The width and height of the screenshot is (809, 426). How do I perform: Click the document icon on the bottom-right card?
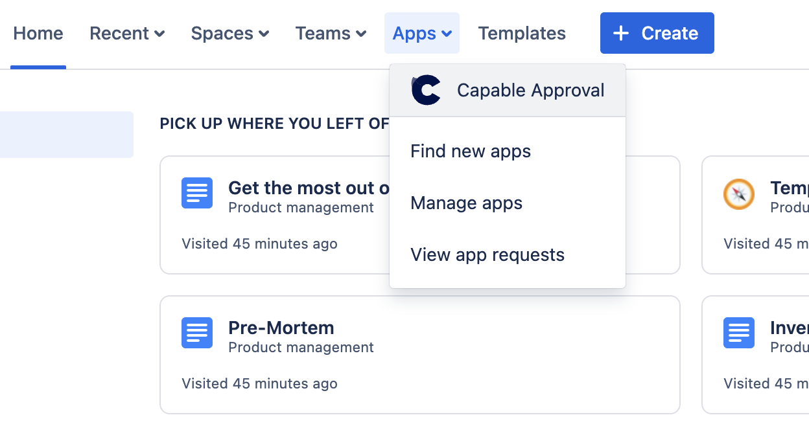point(739,333)
